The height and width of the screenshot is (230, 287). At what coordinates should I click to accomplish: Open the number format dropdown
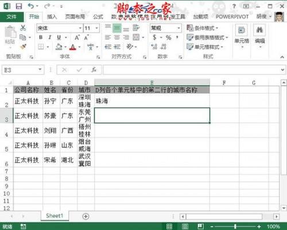179,28
